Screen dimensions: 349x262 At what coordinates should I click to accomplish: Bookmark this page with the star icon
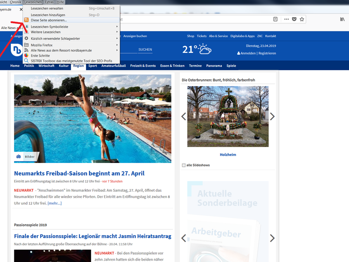click(302, 19)
